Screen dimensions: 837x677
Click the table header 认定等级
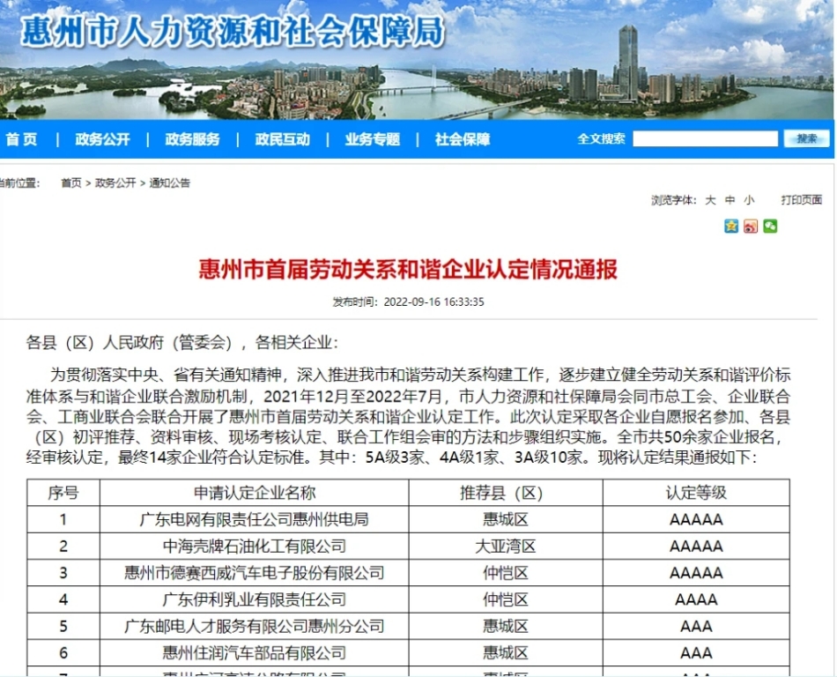(696, 493)
